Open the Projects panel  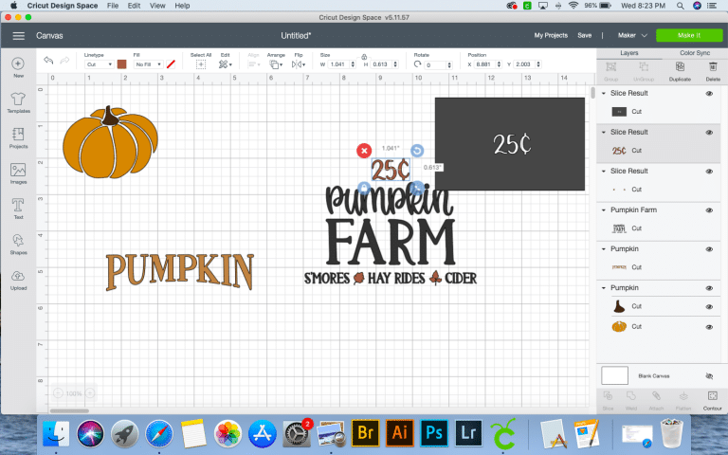(x=18, y=135)
